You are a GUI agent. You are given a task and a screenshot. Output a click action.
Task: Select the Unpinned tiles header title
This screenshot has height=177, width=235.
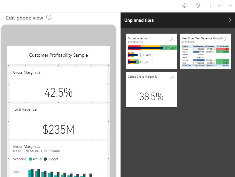click(x=139, y=20)
